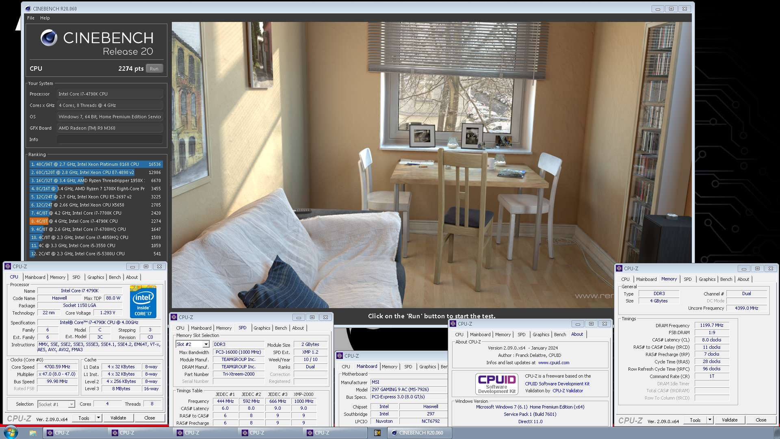Viewport: 780px width, 439px height.
Task: Select the Xeon Platinum 8168 ranking row
Action: coord(96,164)
